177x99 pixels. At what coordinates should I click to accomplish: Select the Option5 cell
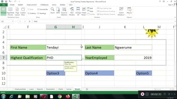[144, 73]
